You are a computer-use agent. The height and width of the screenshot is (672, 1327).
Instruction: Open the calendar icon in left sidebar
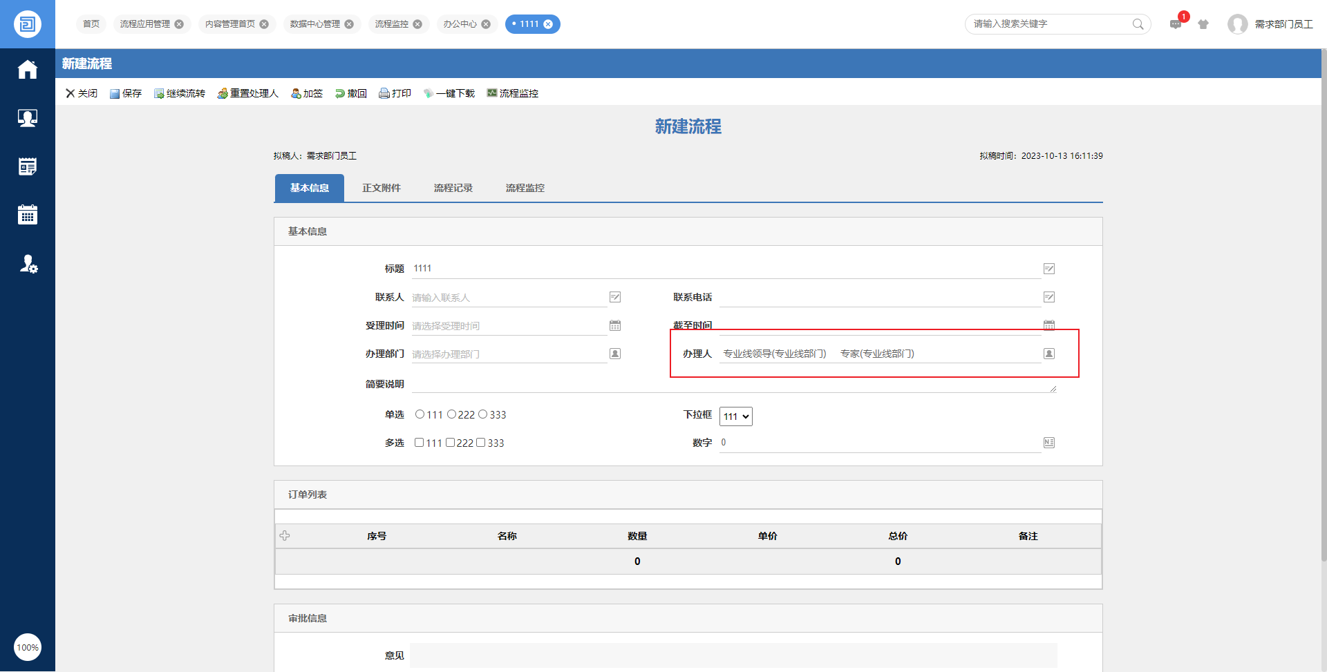(28, 215)
